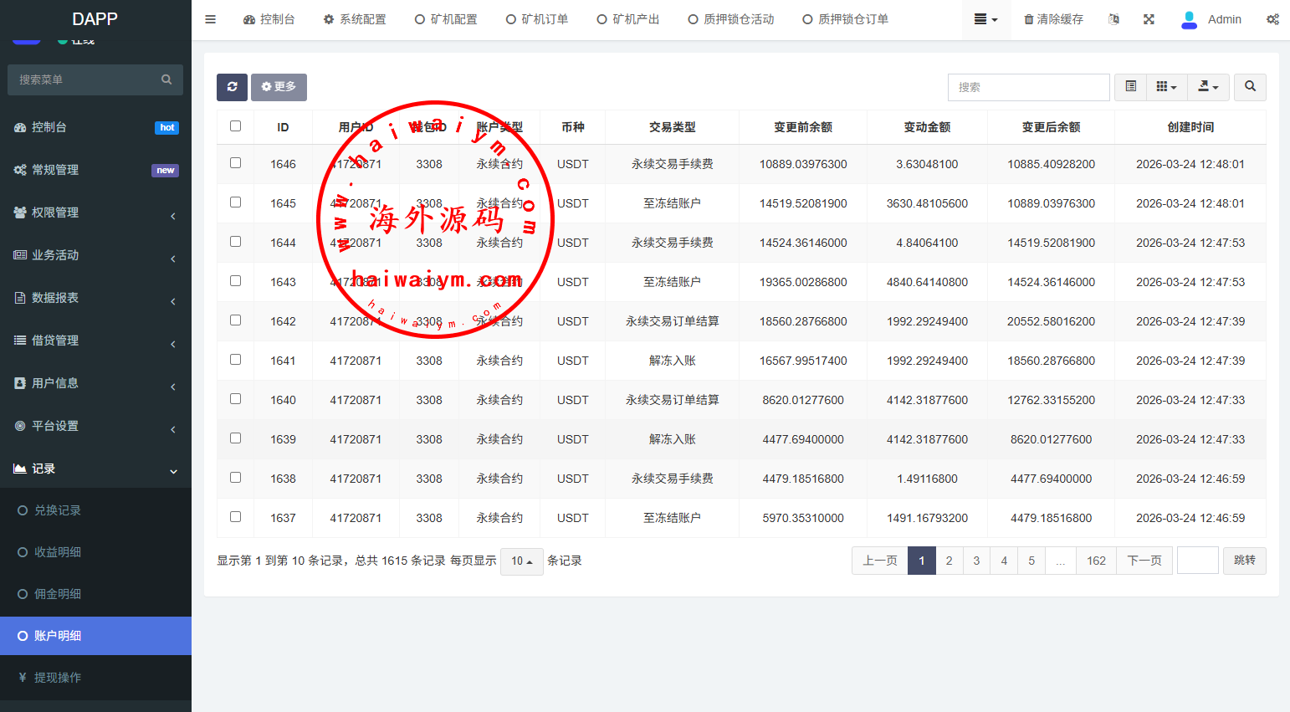Click the settings gears icon beside Admin

(x=1272, y=19)
